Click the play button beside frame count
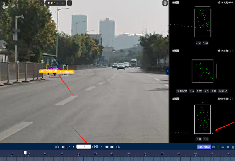Image resolution: width=235 pixels, height=161 pixels. (107, 147)
